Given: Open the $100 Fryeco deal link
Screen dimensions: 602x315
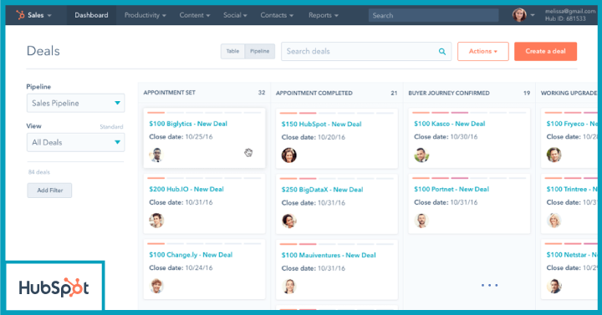Looking at the screenshot, I should coord(572,124).
